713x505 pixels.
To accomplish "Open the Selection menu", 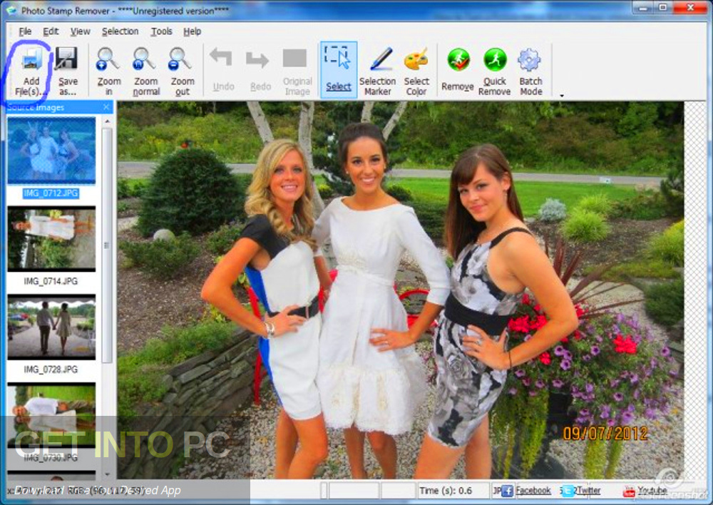I will (x=120, y=31).
